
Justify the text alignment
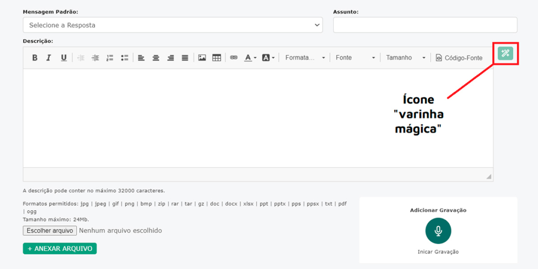point(185,58)
